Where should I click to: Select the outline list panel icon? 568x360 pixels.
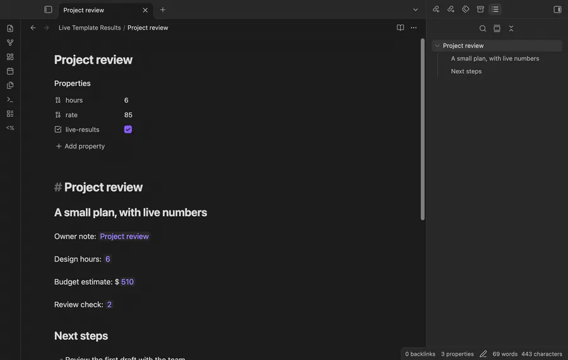tap(495, 9)
